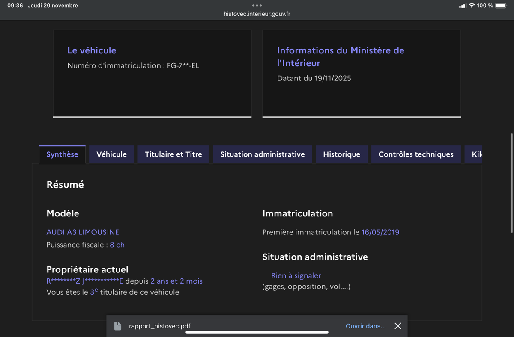514x337 pixels.
Task: Click the "Le véhicule" card heading
Action: 92,50
